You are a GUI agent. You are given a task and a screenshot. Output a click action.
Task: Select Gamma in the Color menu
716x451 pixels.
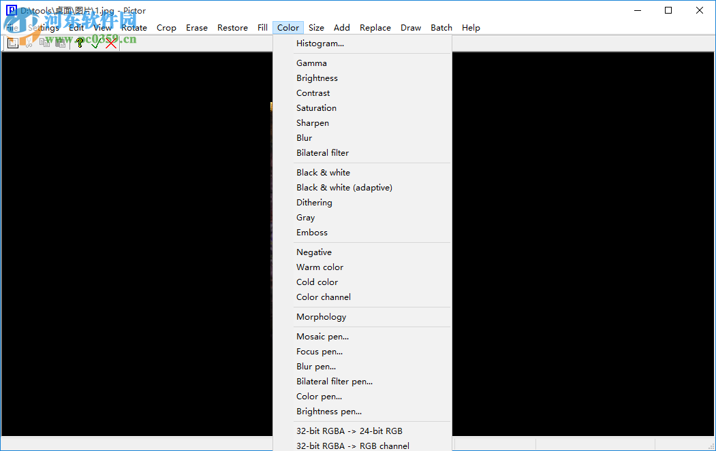(362, 63)
